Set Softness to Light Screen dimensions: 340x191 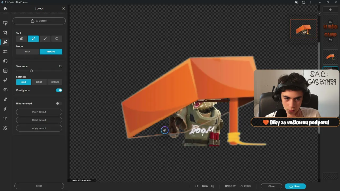[39, 82]
